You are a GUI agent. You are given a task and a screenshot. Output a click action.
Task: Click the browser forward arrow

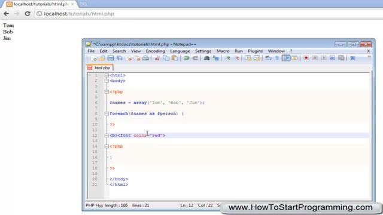(17, 14)
